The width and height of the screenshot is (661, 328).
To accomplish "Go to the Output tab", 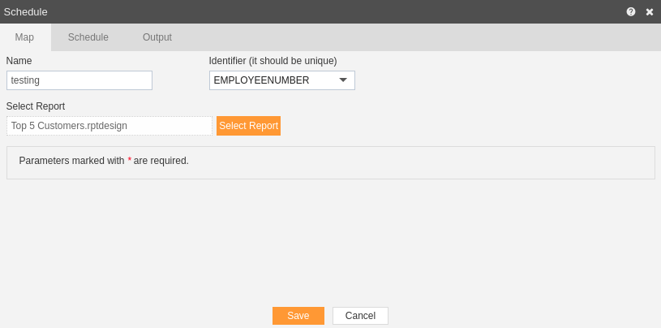I will pos(157,37).
